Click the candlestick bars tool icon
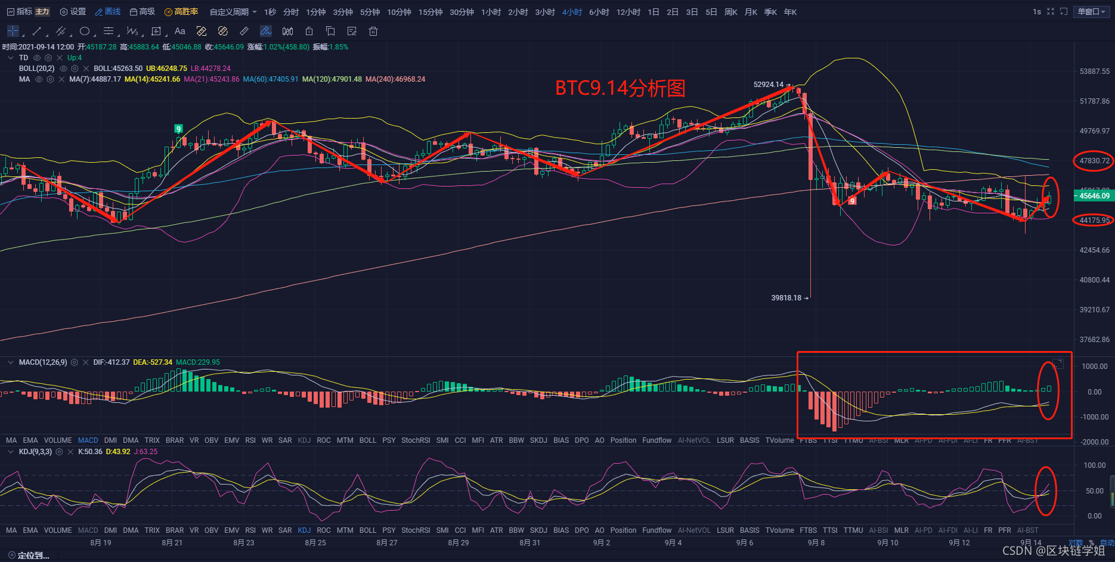The width and height of the screenshot is (1115, 562). coord(287,31)
